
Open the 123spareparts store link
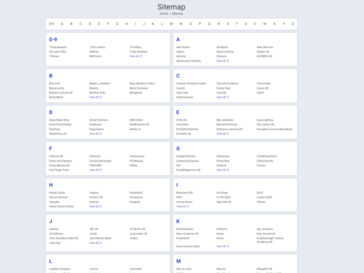[58, 47]
